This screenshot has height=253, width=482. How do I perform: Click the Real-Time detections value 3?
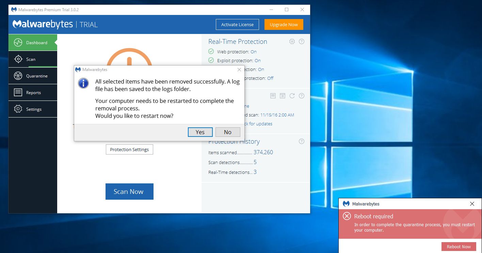255,172
